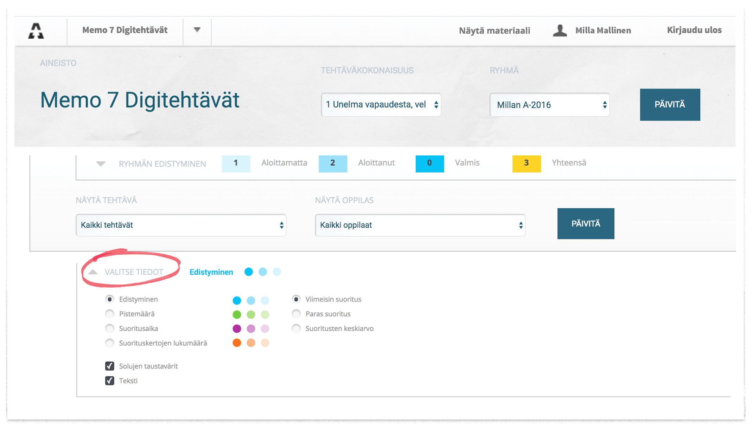
Task: Click the Memo 7 Digitehtävät header tab
Action: pyautogui.click(x=125, y=30)
